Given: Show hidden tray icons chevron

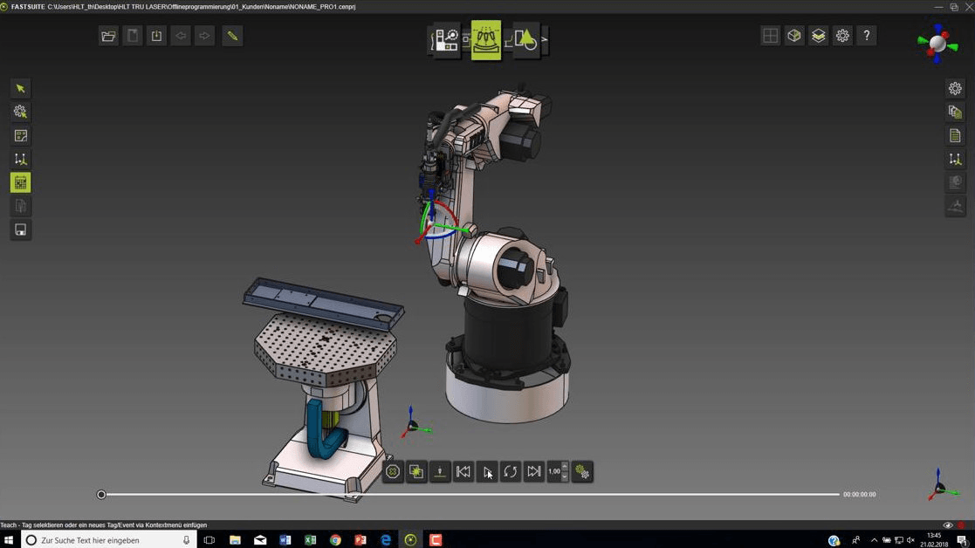Looking at the screenshot, I should coord(874,540).
